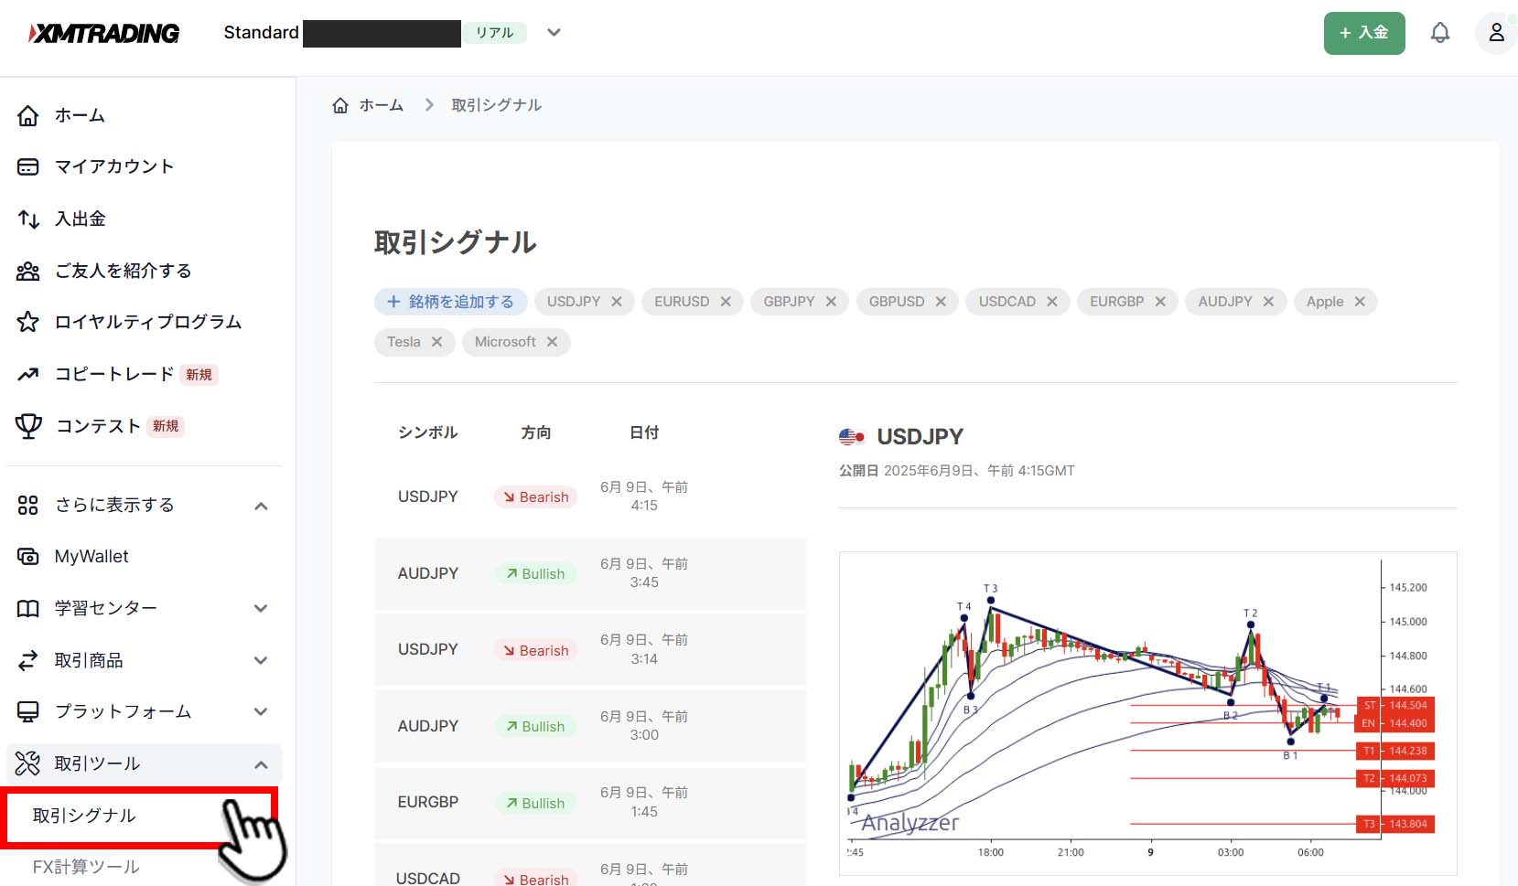The height and width of the screenshot is (886, 1518).
Task: Click the refer friends people icon
Action: point(28,271)
